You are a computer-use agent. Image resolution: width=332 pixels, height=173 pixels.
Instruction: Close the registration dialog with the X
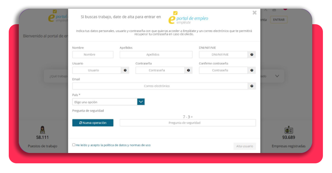(x=255, y=13)
